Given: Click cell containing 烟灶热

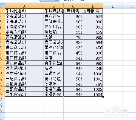Looking at the screenshot, I should (x=54, y=32).
